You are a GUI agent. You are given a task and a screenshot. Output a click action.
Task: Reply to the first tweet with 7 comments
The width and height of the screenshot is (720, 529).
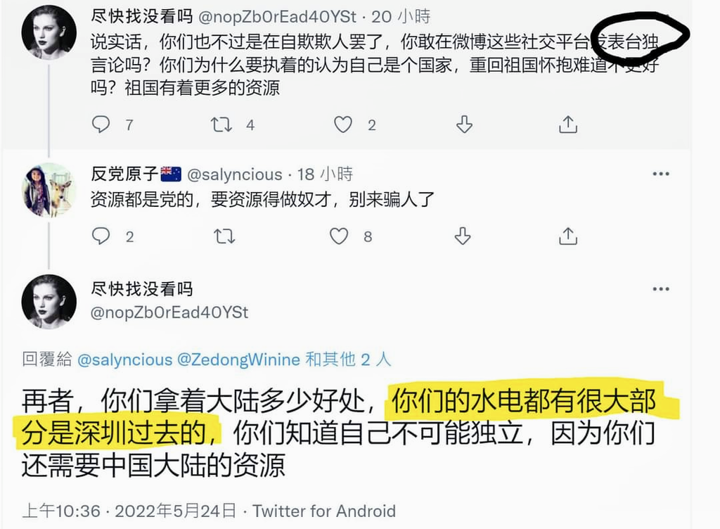click(x=101, y=125)
